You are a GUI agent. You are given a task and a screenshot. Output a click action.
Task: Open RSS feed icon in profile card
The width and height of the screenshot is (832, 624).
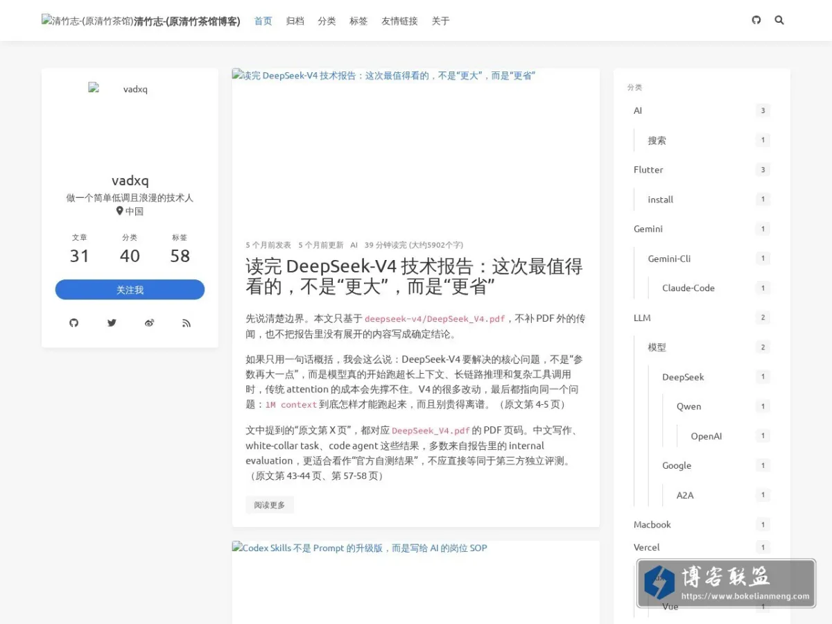click(x=187, y=323)
